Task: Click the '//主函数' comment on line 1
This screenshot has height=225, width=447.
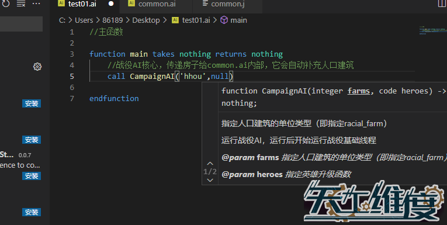Action: pos(106,32)
